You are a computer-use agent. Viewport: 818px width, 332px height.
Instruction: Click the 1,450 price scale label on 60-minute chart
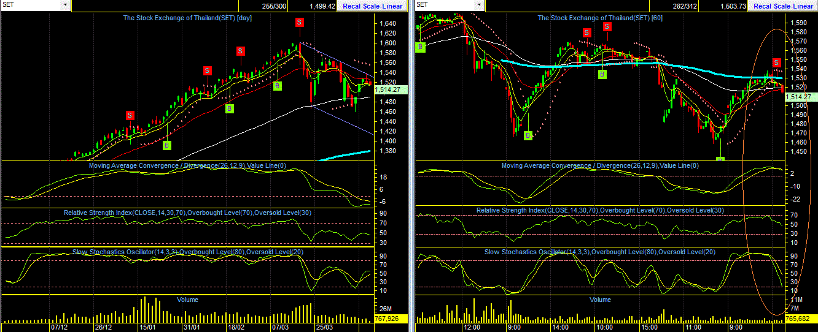click(x=800, y=151)
